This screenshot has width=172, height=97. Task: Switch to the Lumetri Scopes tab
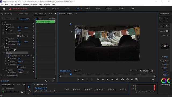pyautogui.click(x=23, y=14)
